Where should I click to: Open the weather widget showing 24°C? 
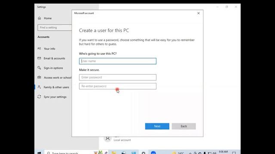178,153
